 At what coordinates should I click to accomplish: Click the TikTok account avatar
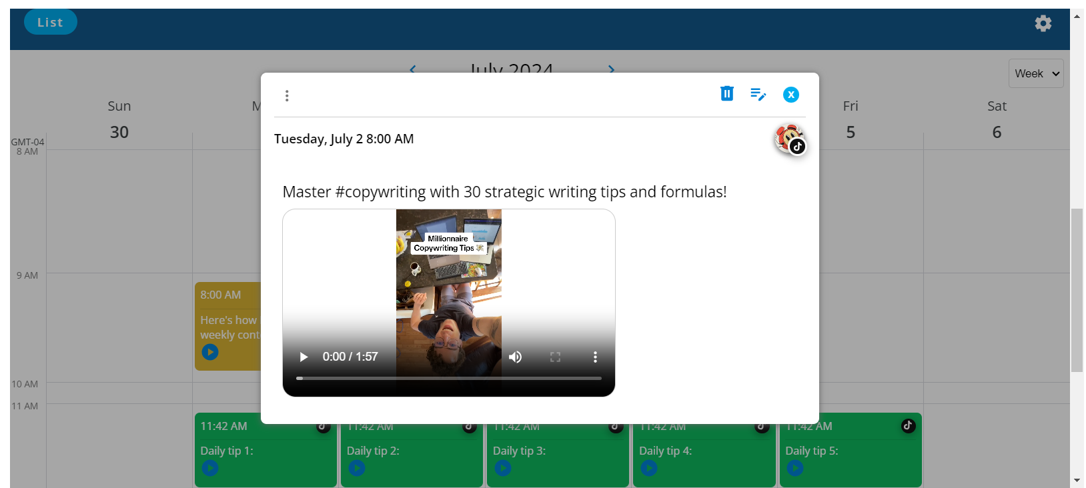click(790, 139)
